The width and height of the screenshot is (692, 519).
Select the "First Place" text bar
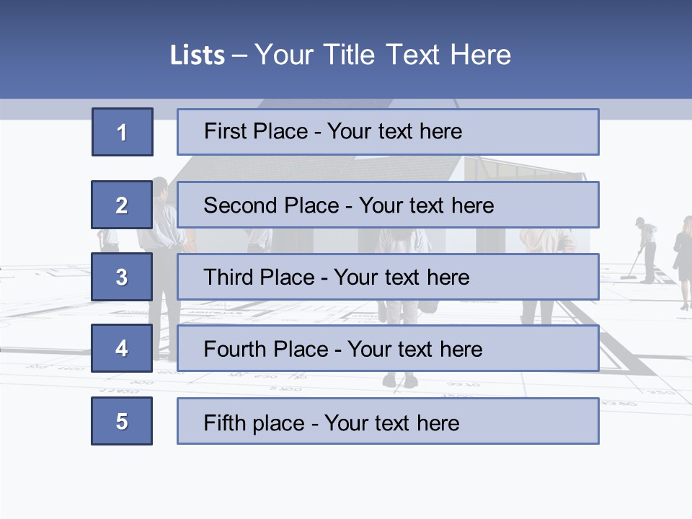click(x=388, y=132)
